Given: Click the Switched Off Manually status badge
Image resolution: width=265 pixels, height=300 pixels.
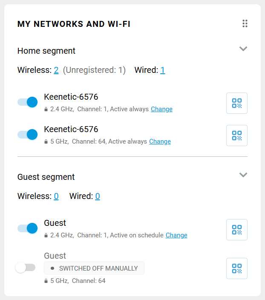Looking at the screenshot, I should pos(94,268).
